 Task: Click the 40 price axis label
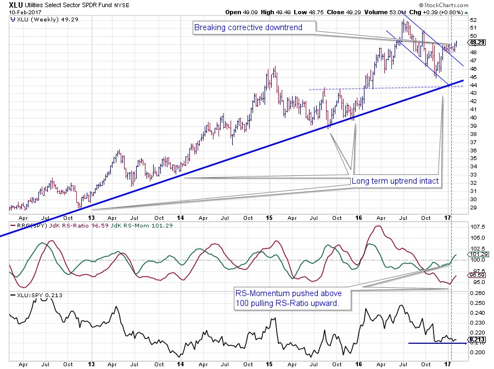click(x=473, y=118)
